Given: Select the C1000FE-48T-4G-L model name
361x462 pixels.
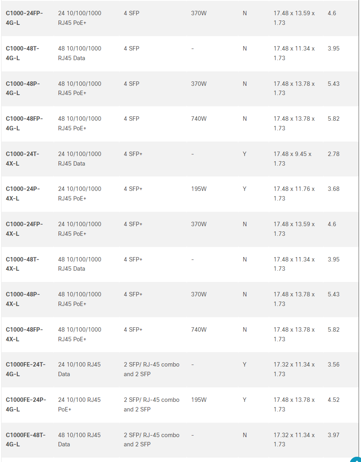Looking at the screenshot, I should click(26, 439).
